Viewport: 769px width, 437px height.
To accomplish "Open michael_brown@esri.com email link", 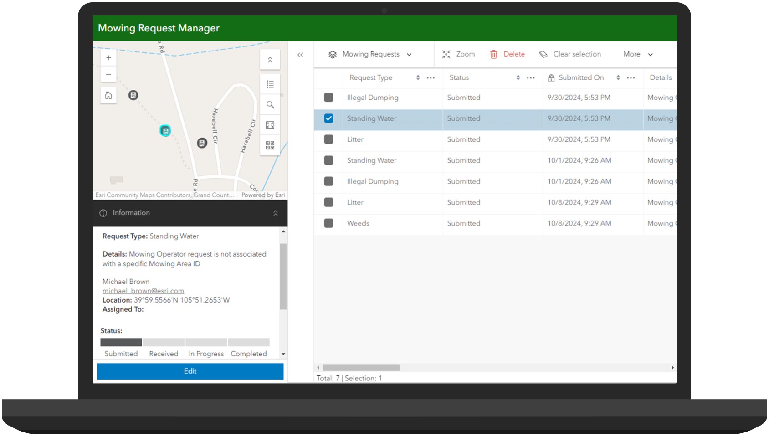I will [143, 291].
